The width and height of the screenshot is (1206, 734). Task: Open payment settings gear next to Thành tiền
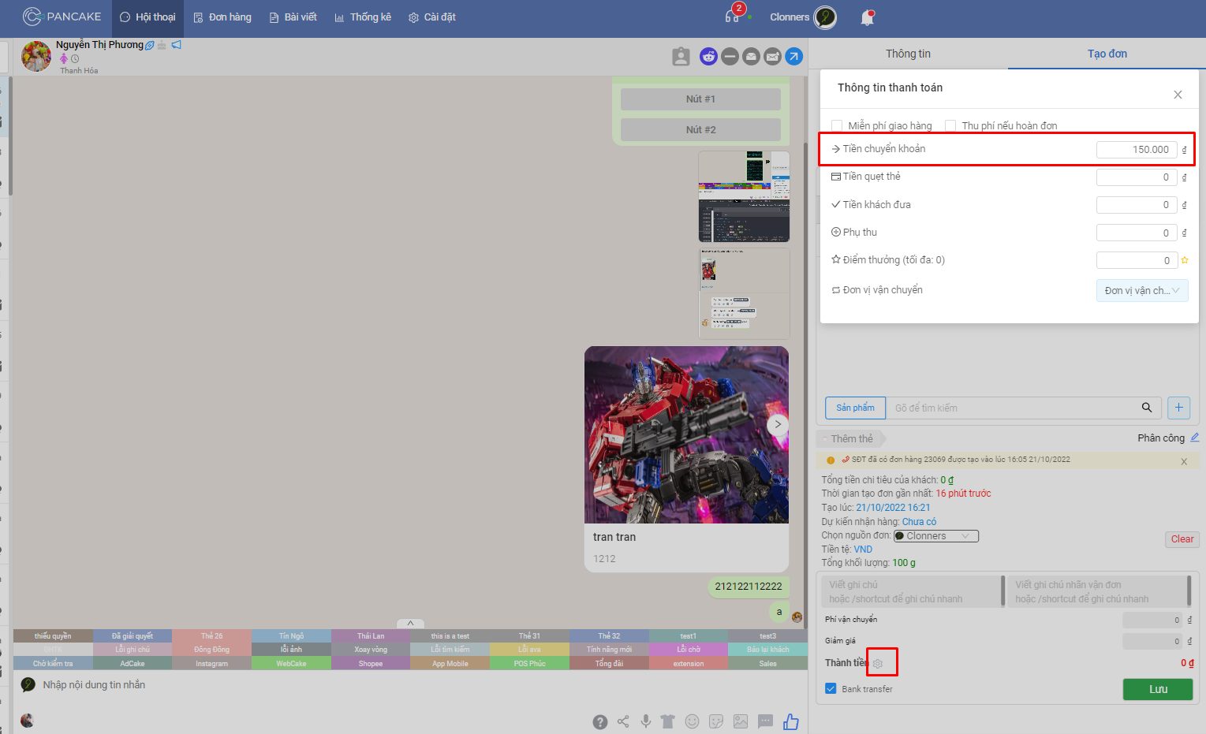pyautogui.click(x=878, y=664)
